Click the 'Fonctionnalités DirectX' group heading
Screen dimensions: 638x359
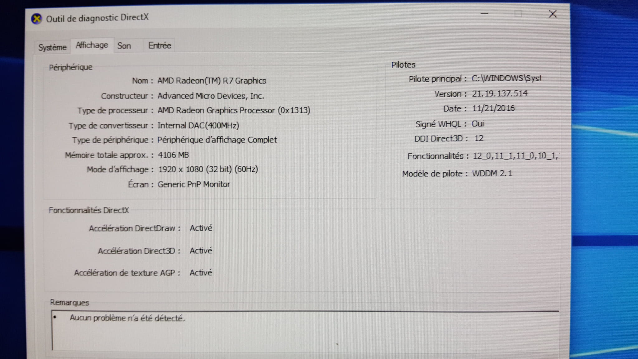pos(89,210)
